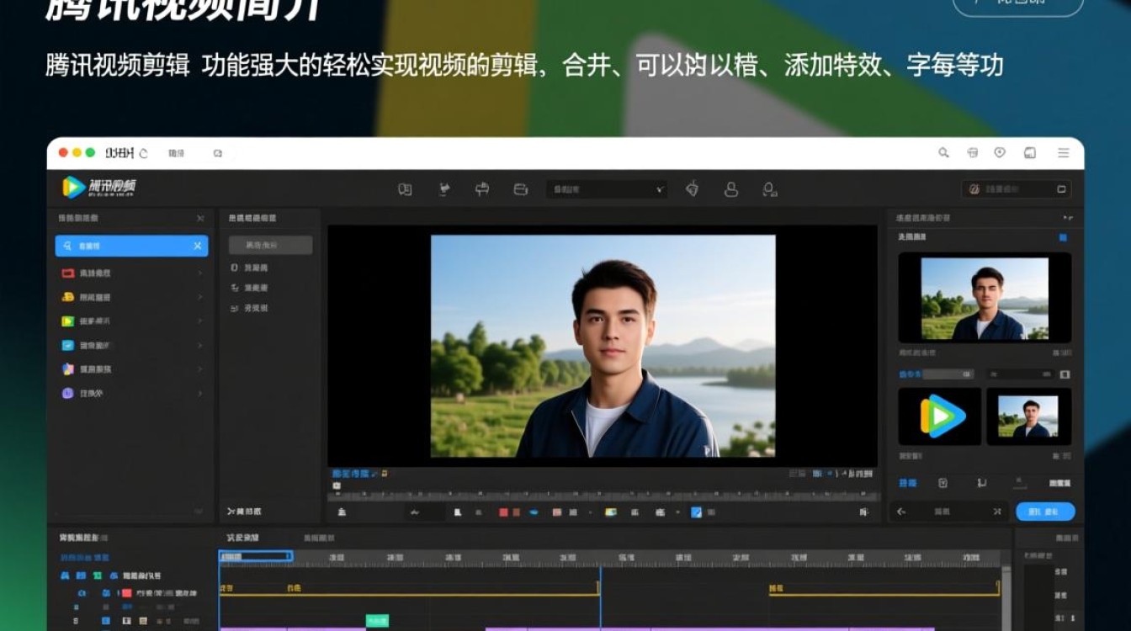Image resolution: width=1131 pixels, height=631 pixels.
Task: Open the dropdown in the top toolbar
Action: click(607, 189)
